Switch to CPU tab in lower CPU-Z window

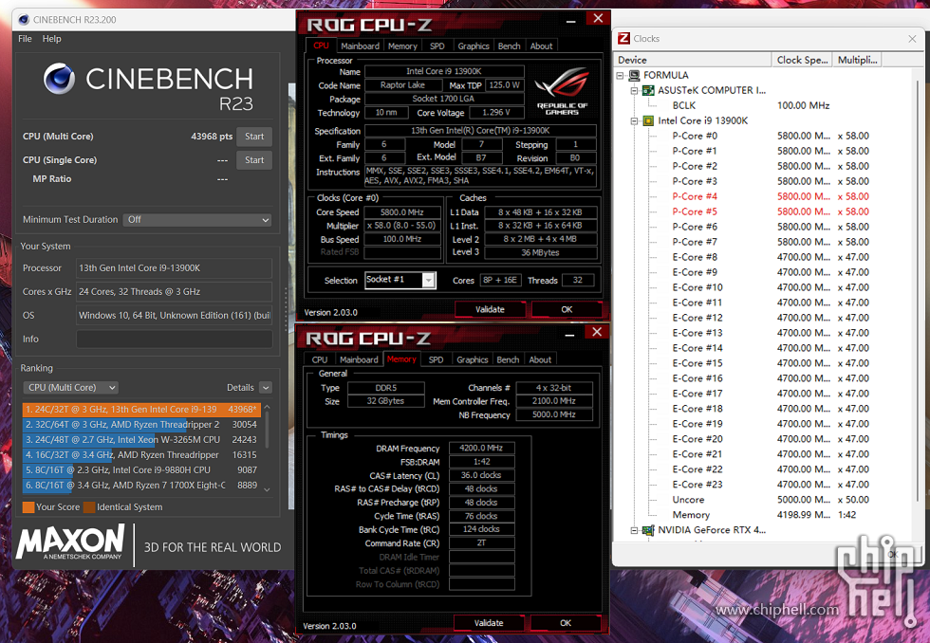(x=320, y=359)
